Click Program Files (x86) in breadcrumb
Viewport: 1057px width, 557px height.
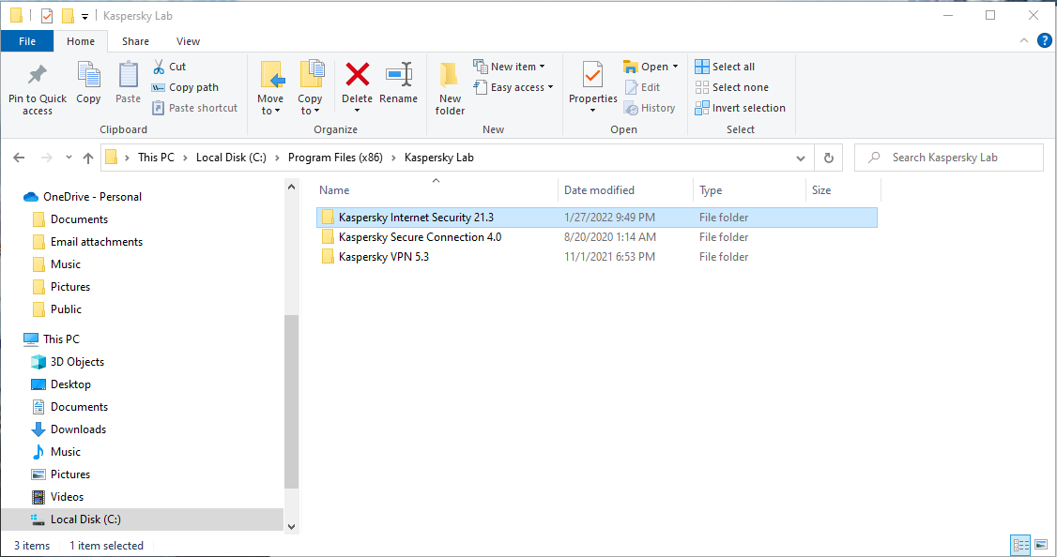pyautogui.click(x=335, y=158)
